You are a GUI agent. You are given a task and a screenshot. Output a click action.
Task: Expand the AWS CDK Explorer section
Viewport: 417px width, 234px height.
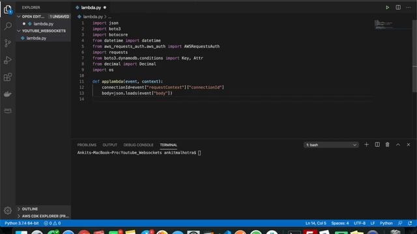[x=44, y=216]
